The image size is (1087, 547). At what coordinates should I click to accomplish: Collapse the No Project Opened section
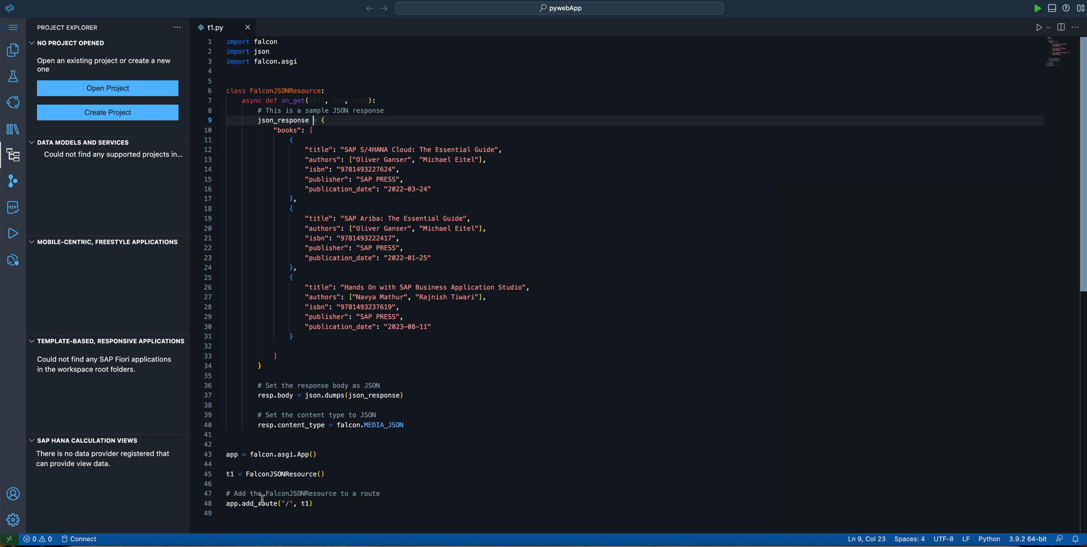[x=31, y=43]
